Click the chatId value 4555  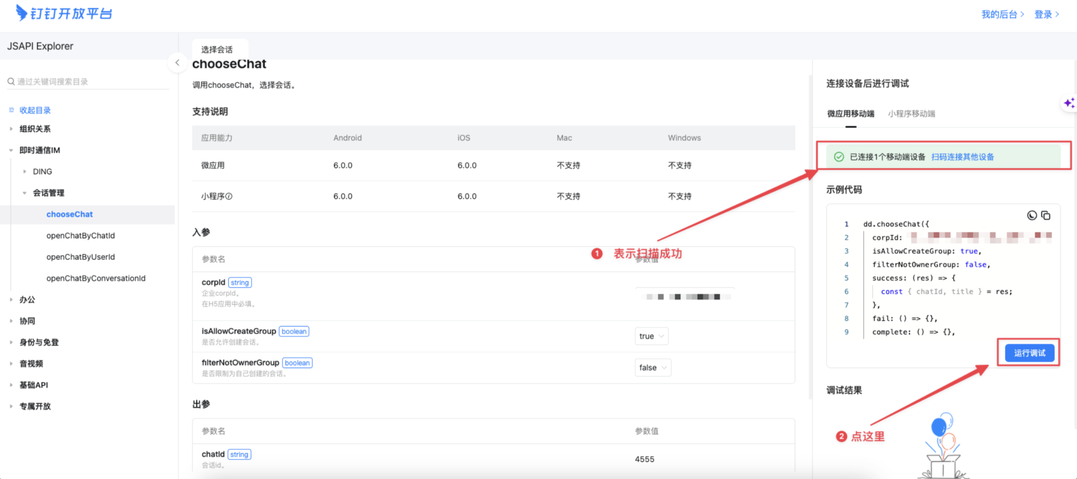tap(644, 459)
